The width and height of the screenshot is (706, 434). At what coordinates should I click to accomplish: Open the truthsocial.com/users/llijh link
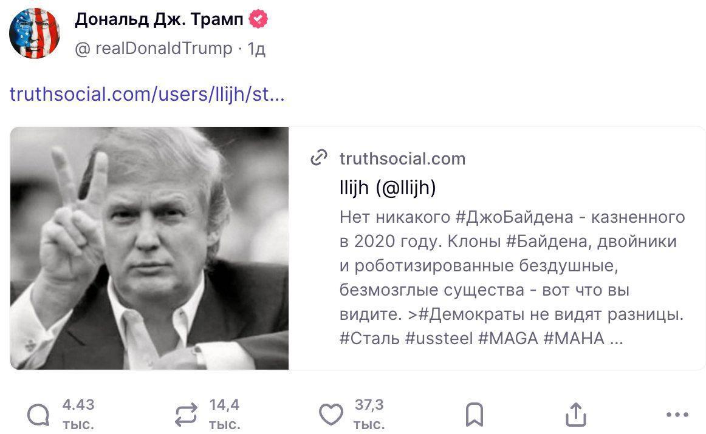pos(147,94)
